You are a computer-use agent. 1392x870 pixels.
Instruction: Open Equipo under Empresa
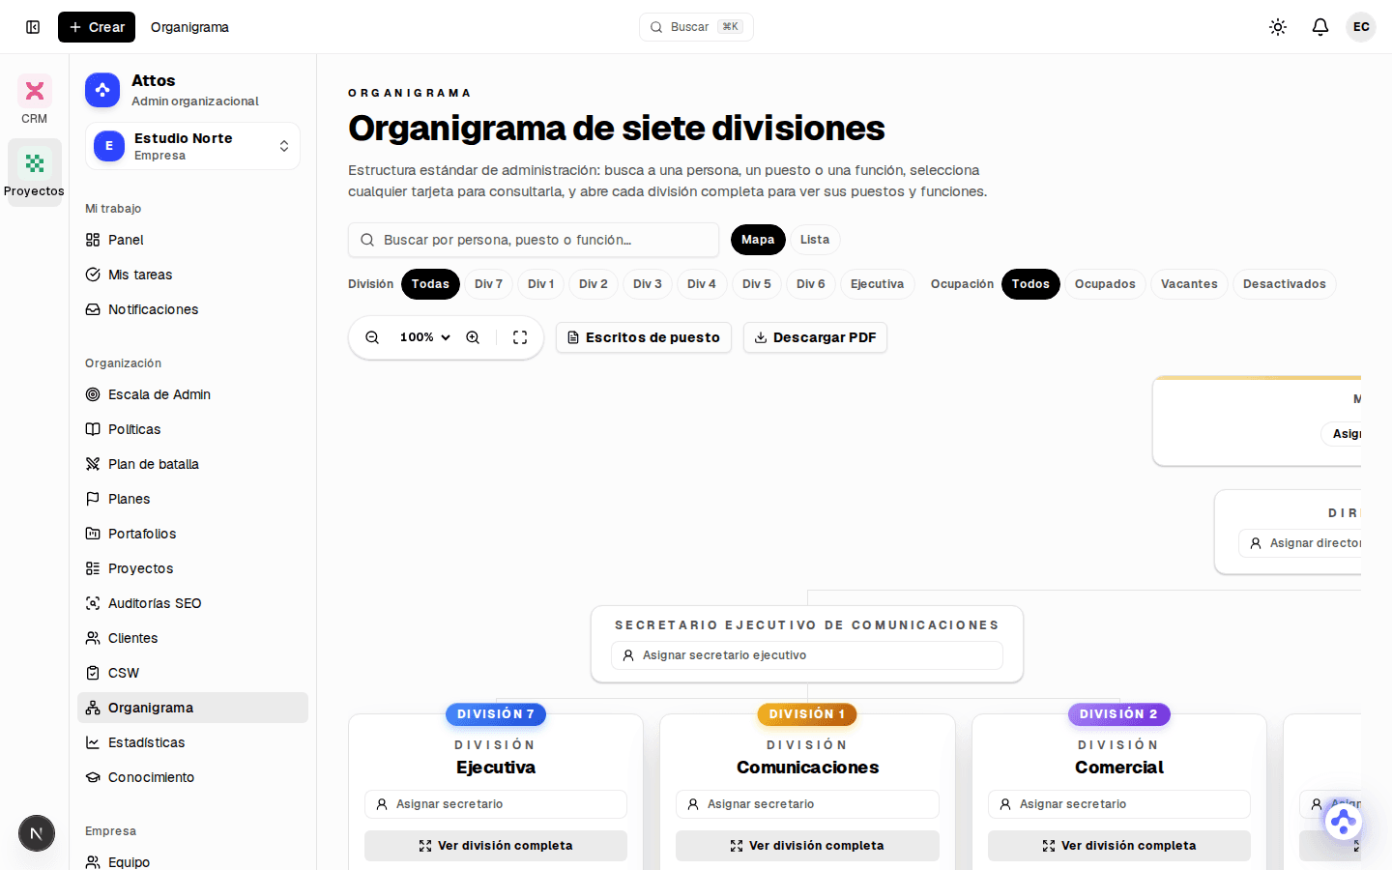(192, 861)
